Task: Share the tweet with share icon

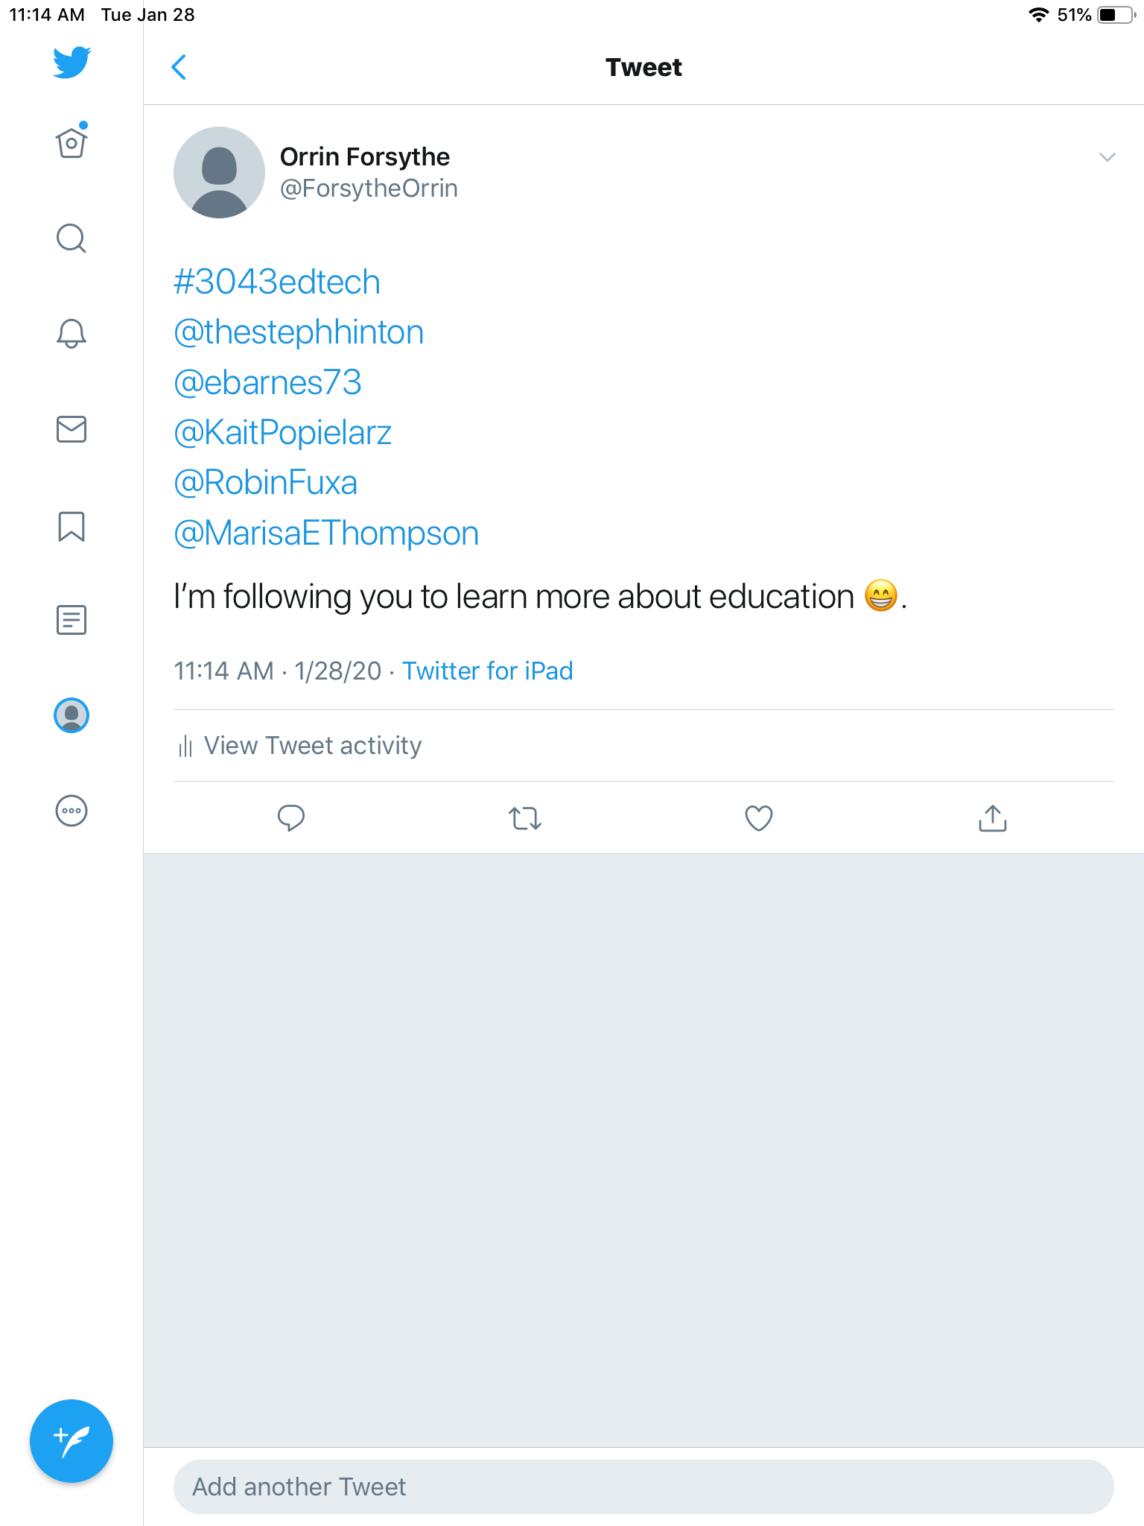Action: (x=993, y=818)
